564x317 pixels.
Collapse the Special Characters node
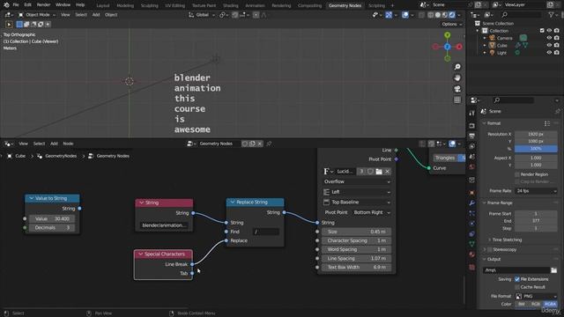pos(141,254)
